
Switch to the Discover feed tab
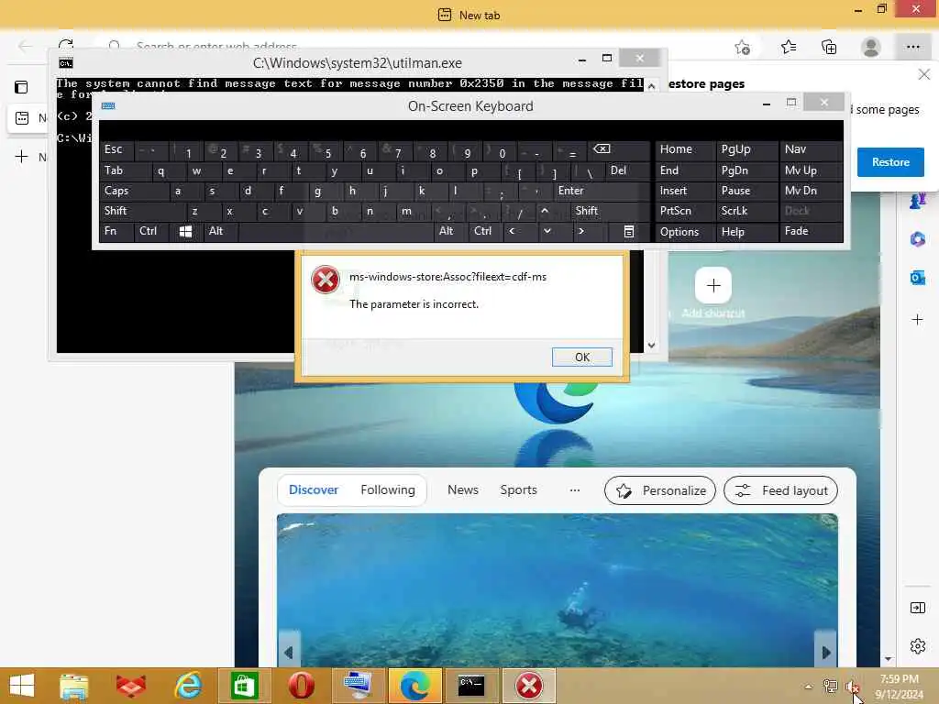click(314, 489)
